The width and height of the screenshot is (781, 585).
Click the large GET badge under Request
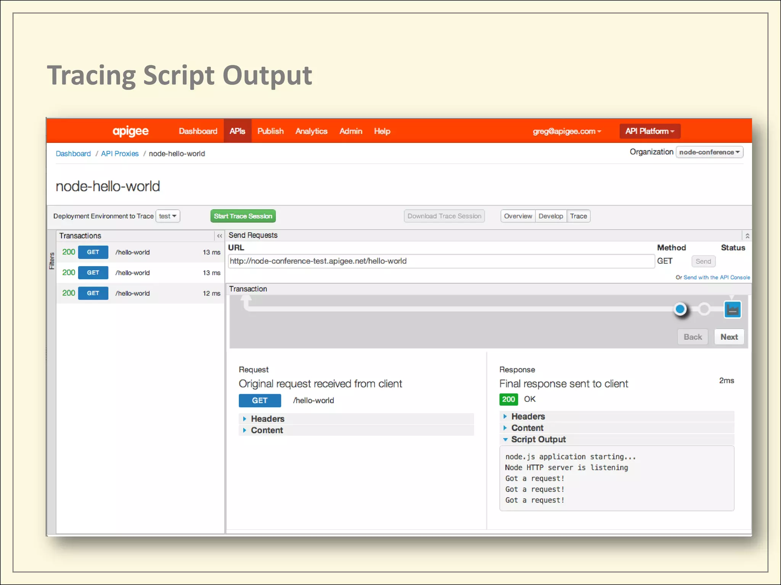[260, 401]
